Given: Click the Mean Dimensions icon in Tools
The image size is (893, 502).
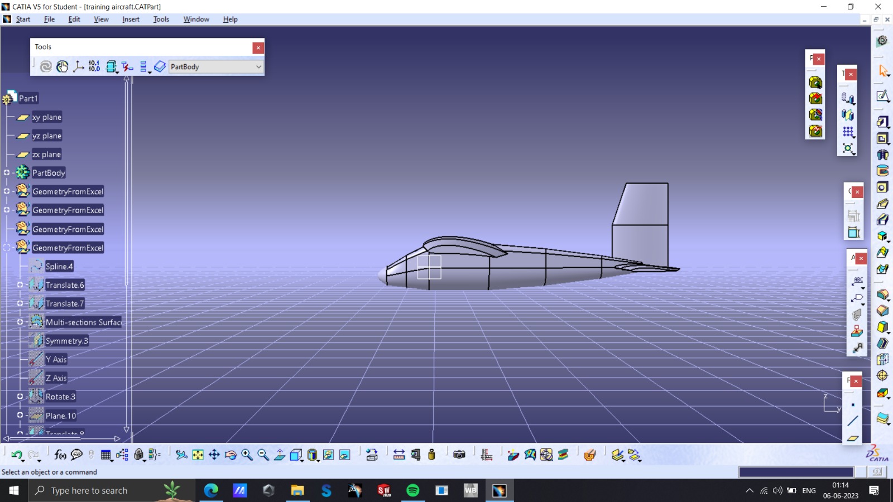Looking at the screenshot, I should 94,66.
